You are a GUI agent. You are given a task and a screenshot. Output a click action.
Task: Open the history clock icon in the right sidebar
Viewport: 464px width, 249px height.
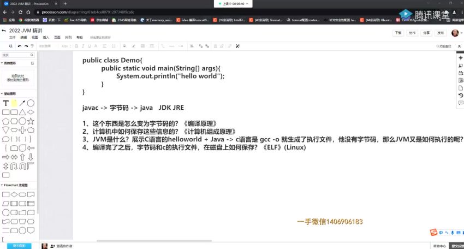click(460, 96)
